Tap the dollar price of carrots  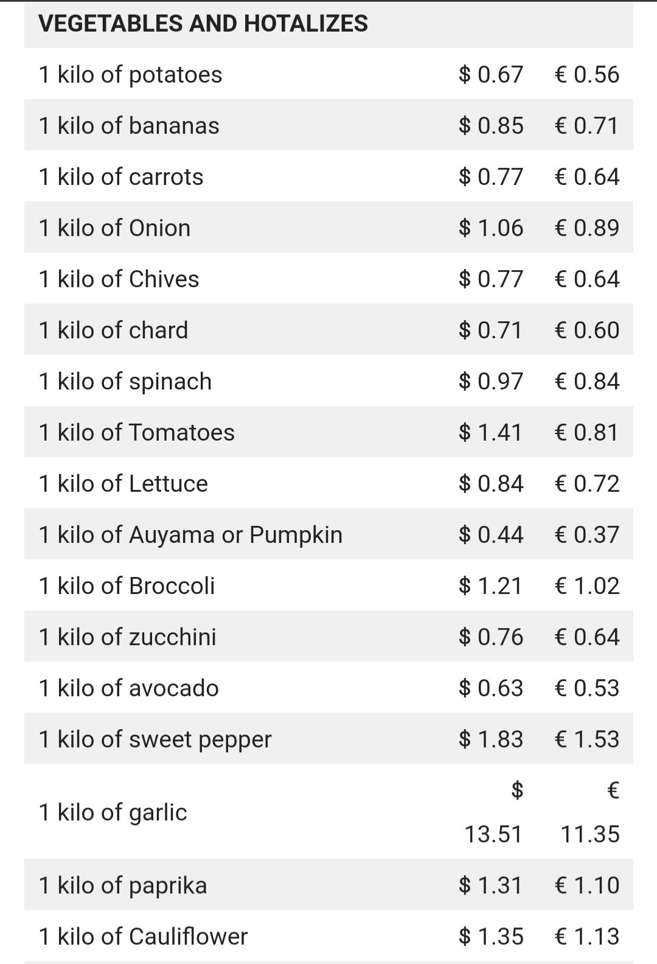tap(491, 176)
